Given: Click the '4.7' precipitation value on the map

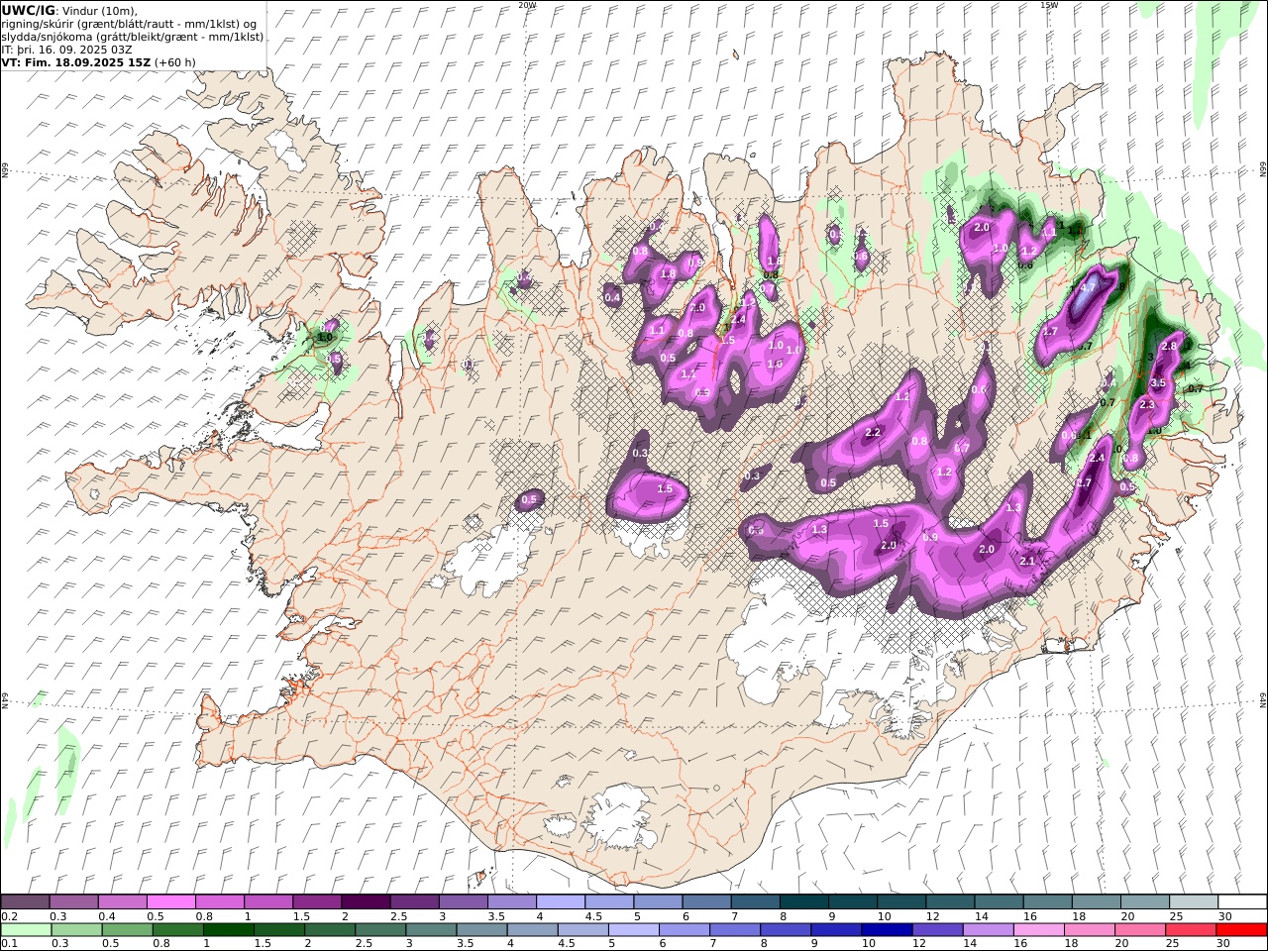Looking at the screenshot, I should [x=1088, y=288].
